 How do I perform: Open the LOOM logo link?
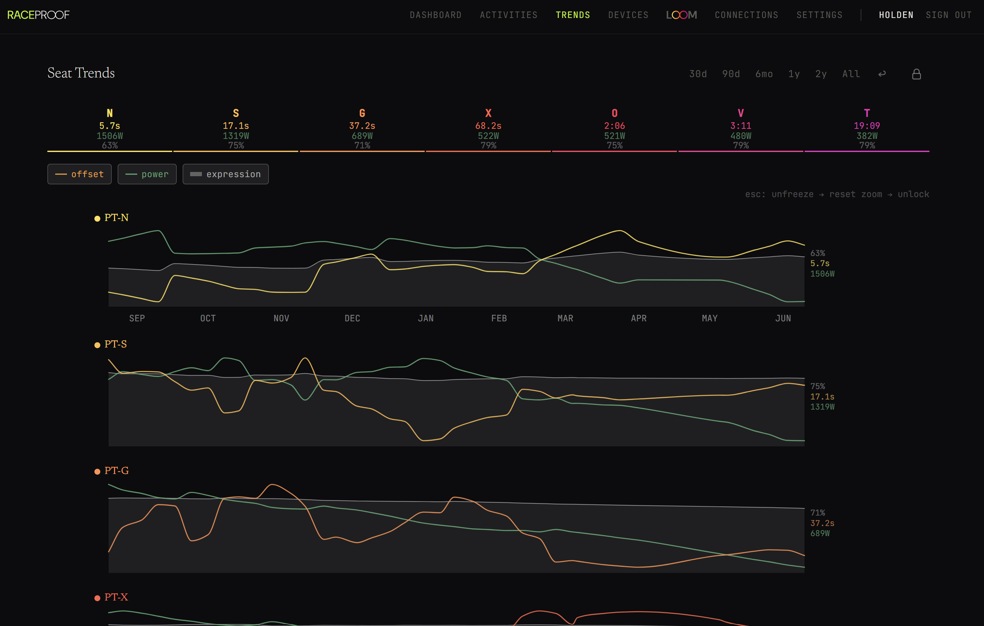click(681, 15)
